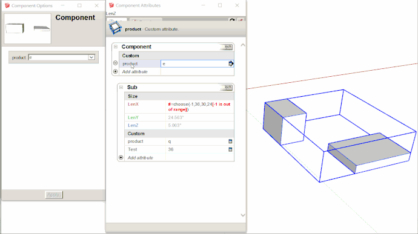Switch to the second tab in Component Attributes
The width and height of the screenshot is (418, 234).
coord(146,20)
